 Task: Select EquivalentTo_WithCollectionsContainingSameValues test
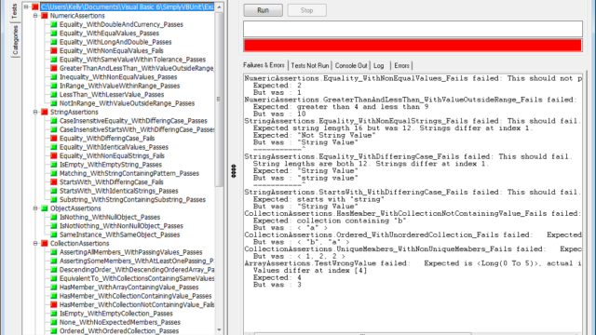coord(137,278)
